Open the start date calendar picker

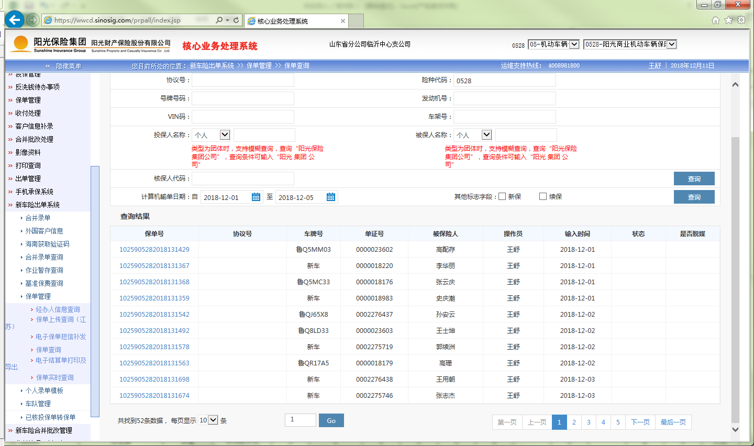(x=256, y=197)
